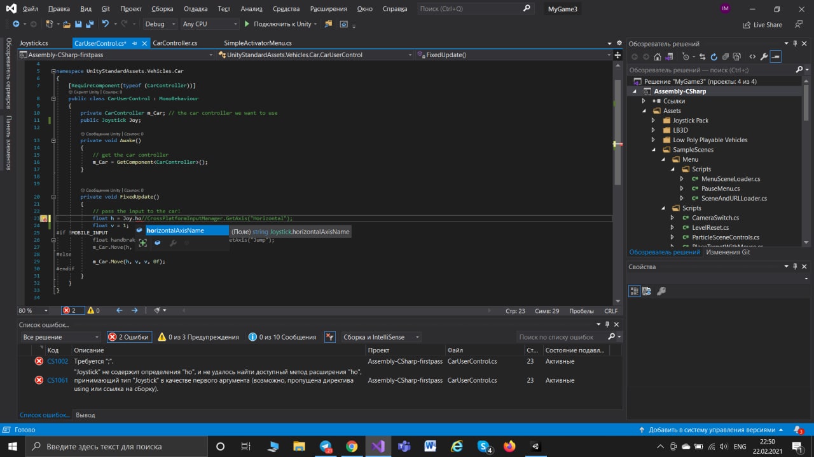
Task: Collapse the Joystick Pack folder node
Action: click(653, 121)
